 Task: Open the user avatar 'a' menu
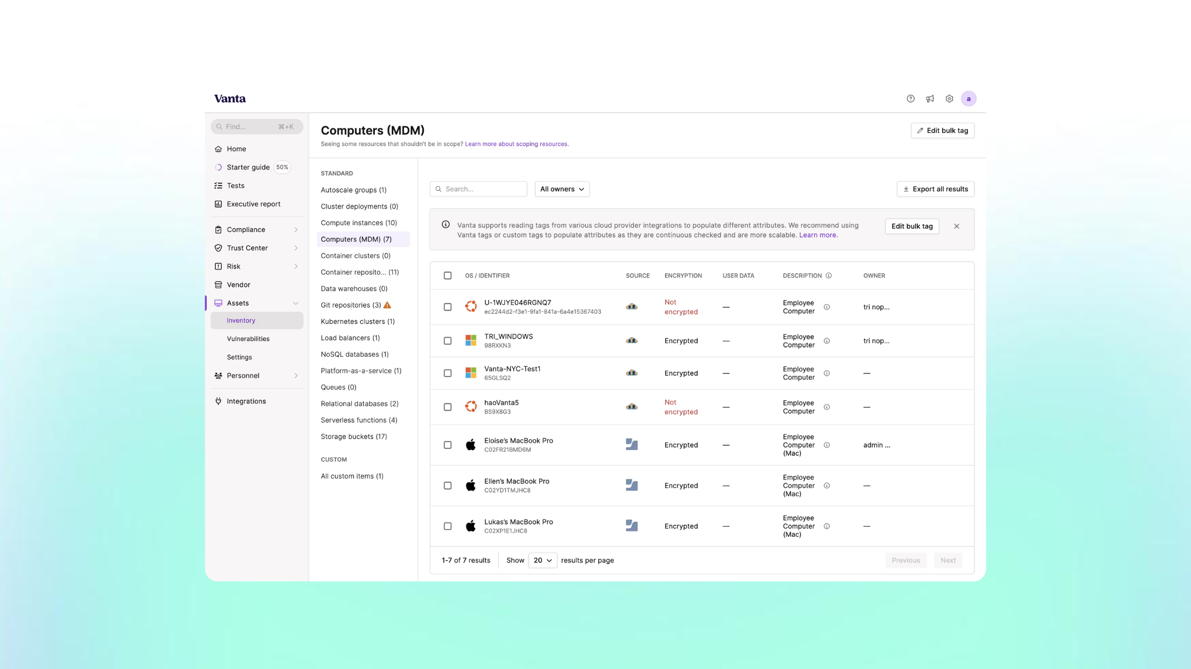point(968,99)
